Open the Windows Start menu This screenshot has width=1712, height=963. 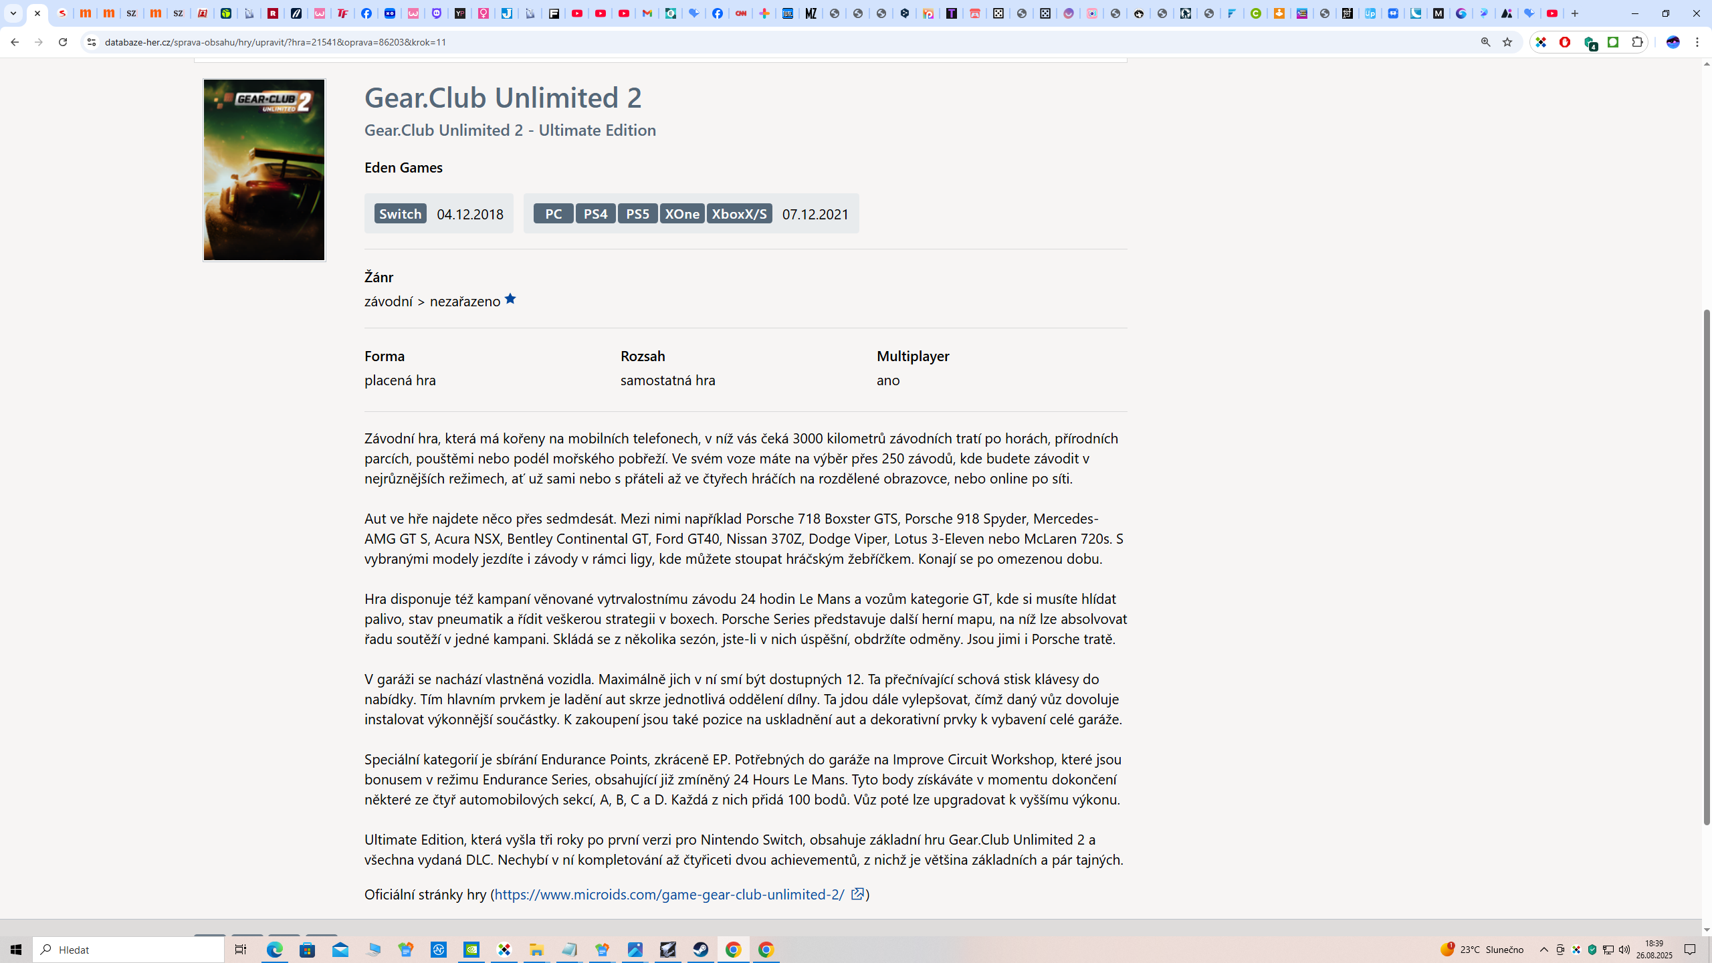16,950
